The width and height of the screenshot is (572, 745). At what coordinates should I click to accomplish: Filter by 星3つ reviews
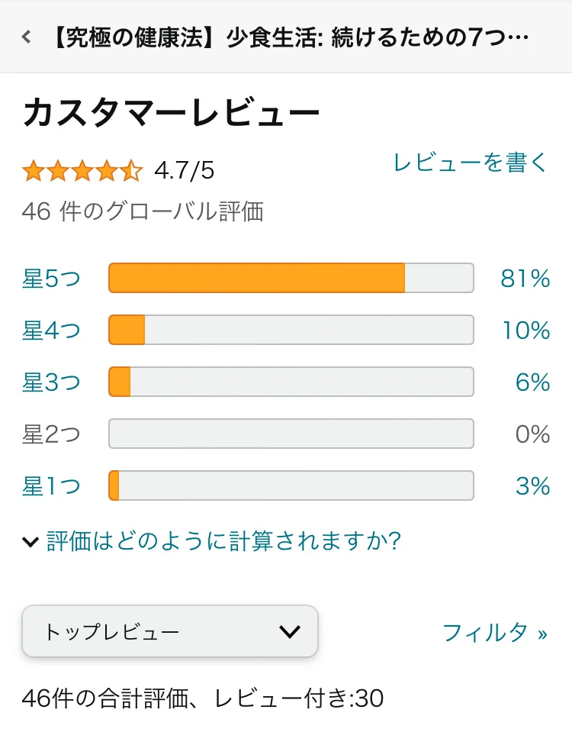click(x=51, y=382)
